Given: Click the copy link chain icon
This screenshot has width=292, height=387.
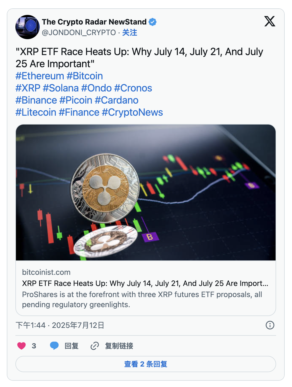Looking at the screenshot, I should tap(94, 346).
